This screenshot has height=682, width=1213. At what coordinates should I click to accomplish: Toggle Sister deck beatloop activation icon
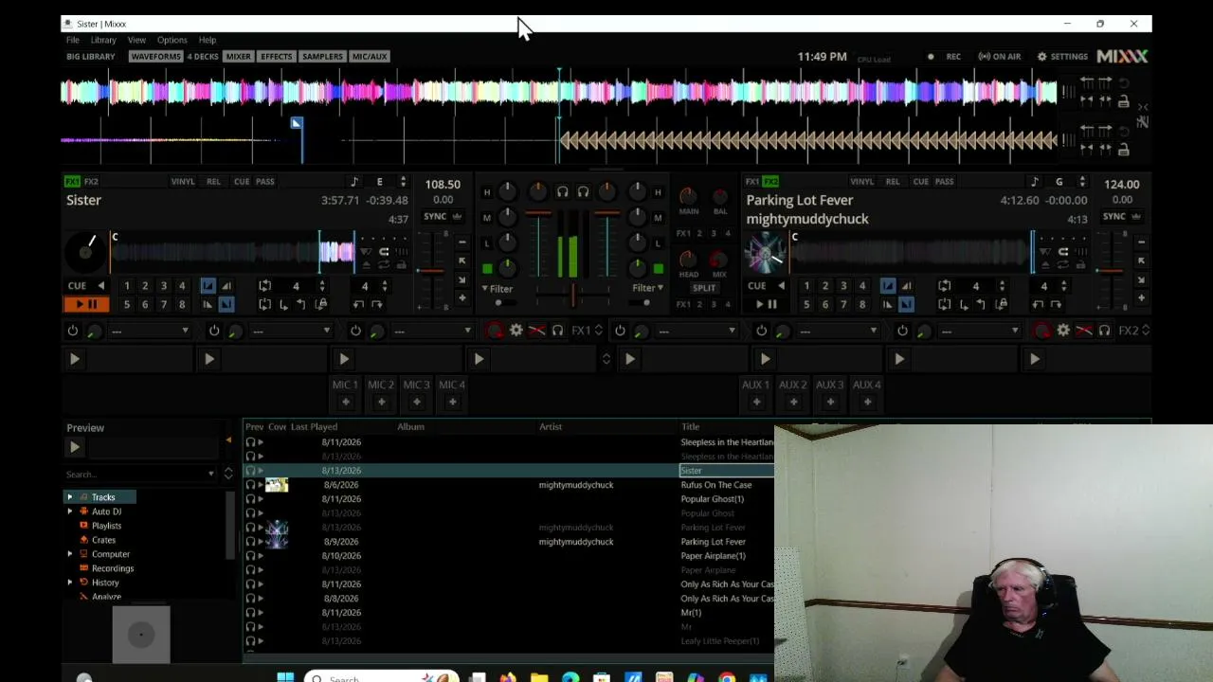265,285
